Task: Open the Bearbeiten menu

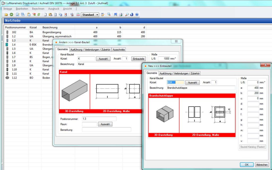Action: tap(22, 9)
